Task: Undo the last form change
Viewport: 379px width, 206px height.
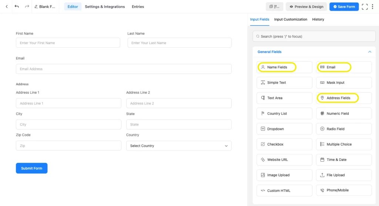Action: pos(17,7)
